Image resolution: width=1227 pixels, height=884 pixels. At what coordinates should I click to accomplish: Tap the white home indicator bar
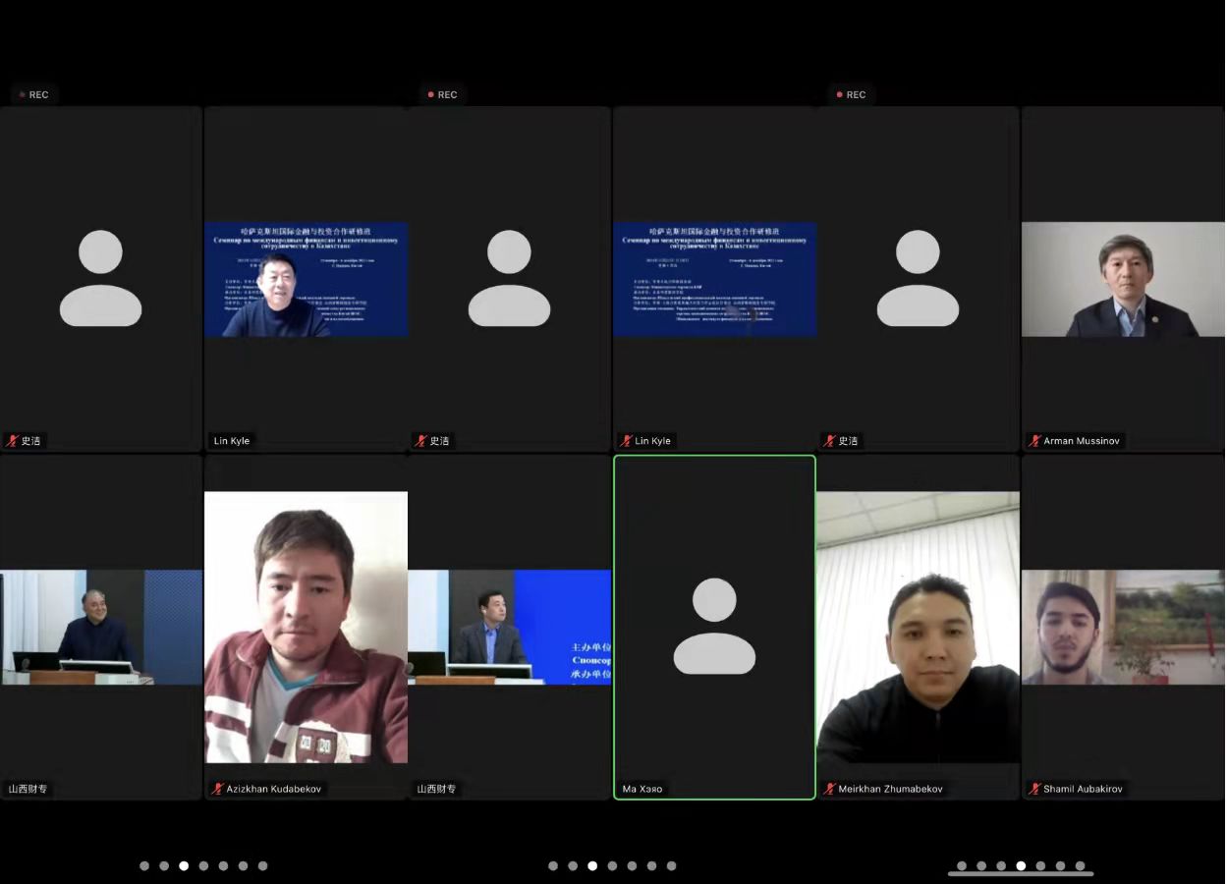pyautogui.click(x=1021, y=873)
